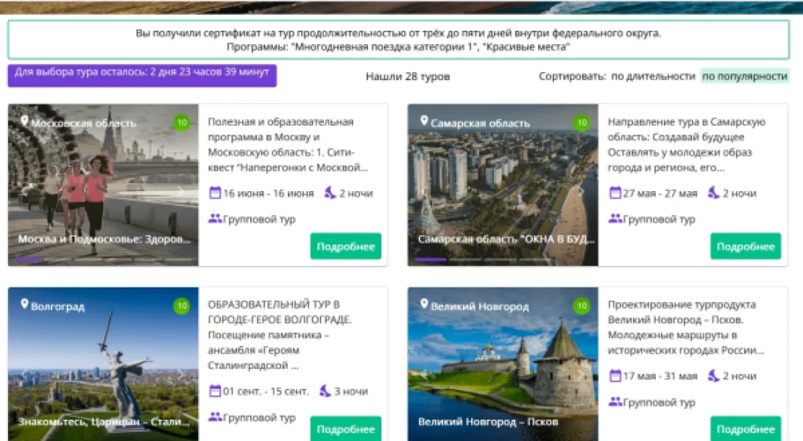The image size is (803, 441).
Task: Click nights icon in Samara tour card
Action: click(714, 193)
